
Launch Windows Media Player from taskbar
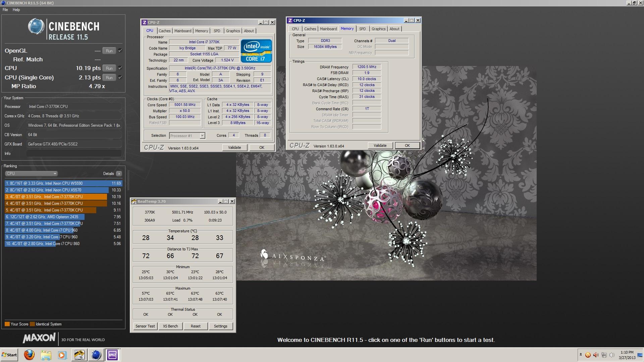(x=62, y=355)
